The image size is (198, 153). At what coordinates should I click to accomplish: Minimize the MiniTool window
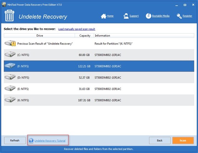coord(177,5)
